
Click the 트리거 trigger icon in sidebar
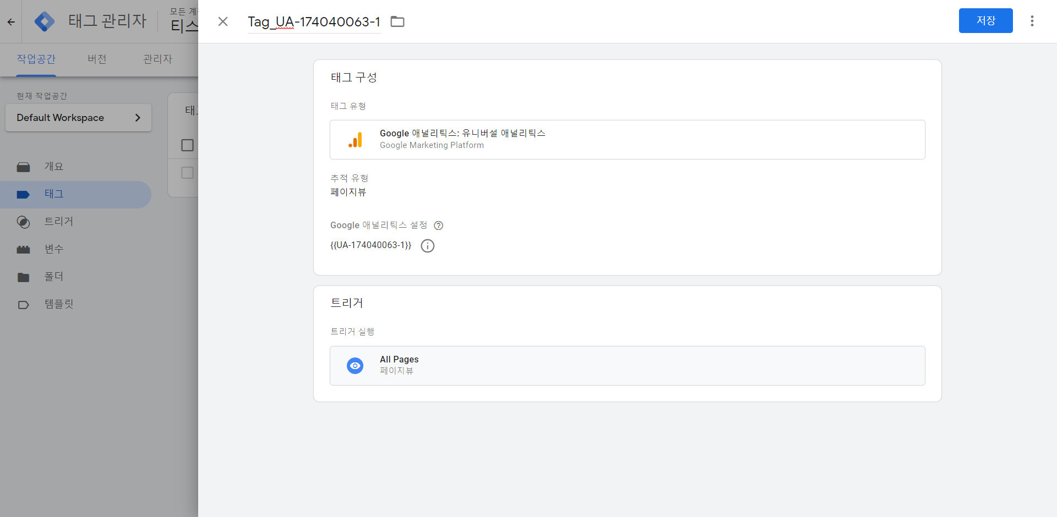click(x=23, y=222)
